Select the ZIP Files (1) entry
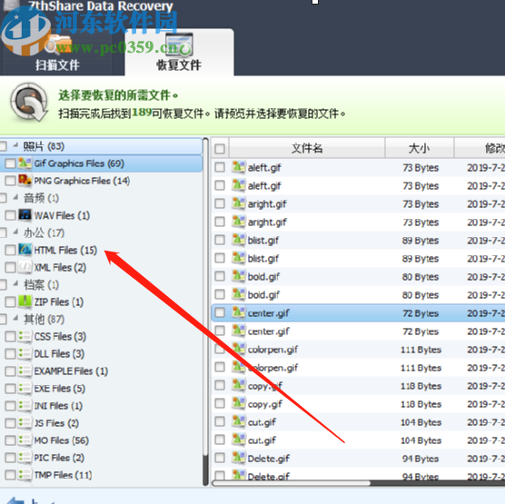This screenshot has width=505, height=504. click(x=59, y=301)
